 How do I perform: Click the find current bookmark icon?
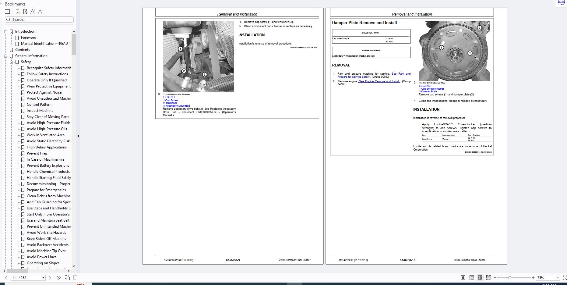coord(25,12)
